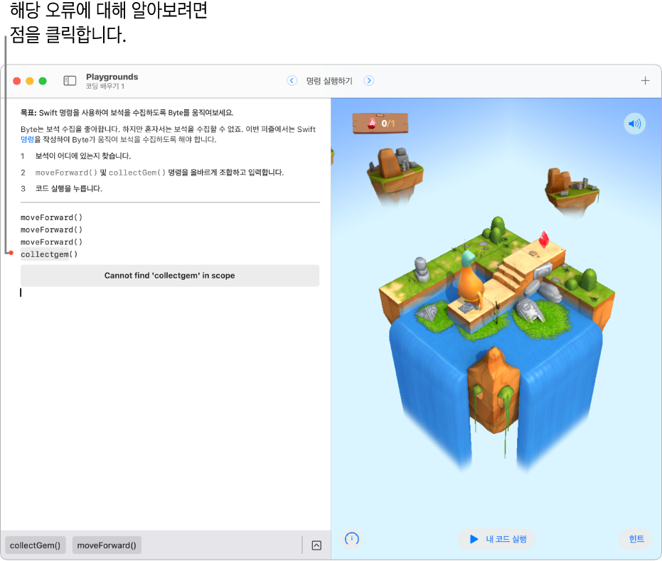Click the collectgem() code line
The image size is (662, 561).
tap(49, 254)
